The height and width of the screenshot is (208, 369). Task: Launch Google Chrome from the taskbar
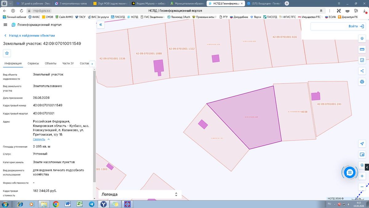click(56, 204)
